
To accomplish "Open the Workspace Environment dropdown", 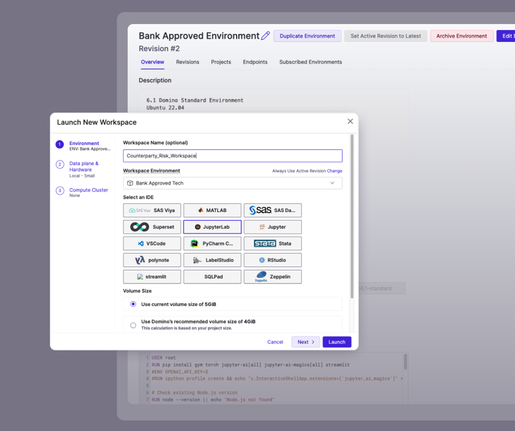I will click(x=232, y=182).
